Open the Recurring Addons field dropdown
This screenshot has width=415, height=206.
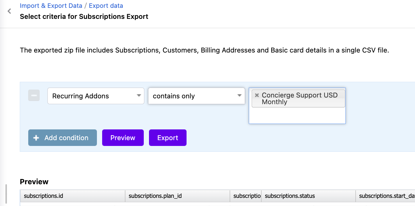pyautogui.click(x=96, y=96)
